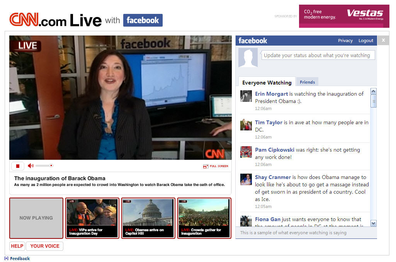Switch to the Friends tab

pos(308,82)
